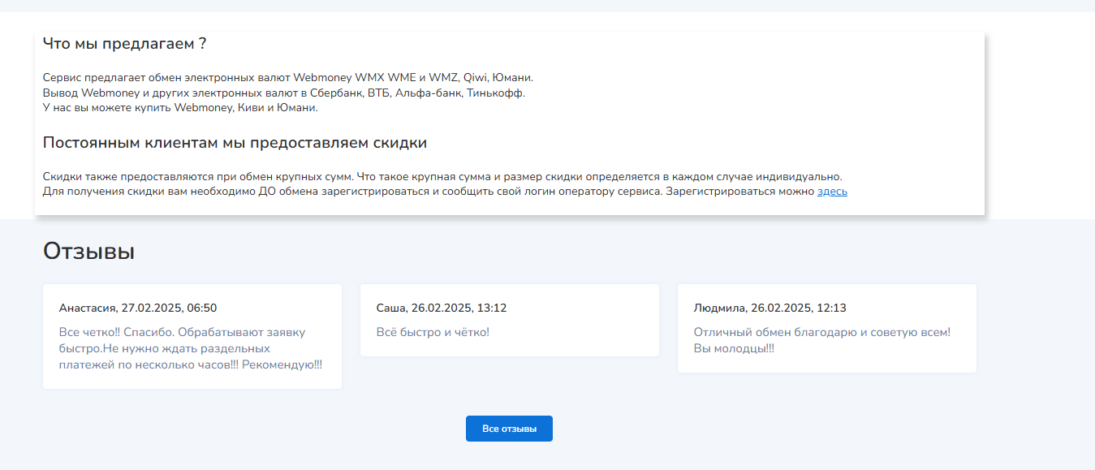Screen dimensions: 1095x470
Task: Click the 'Рекомендую!!!' text in Анастасия's review
Action: click(x=282, y=364)
